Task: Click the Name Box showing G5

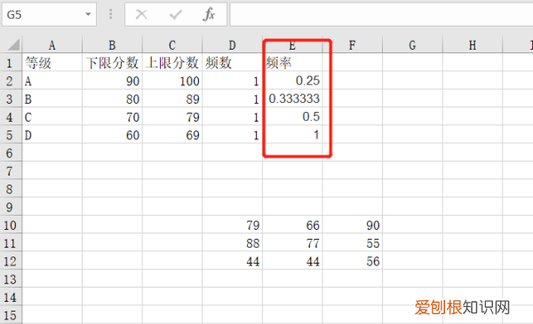Action: click(49, 14)
